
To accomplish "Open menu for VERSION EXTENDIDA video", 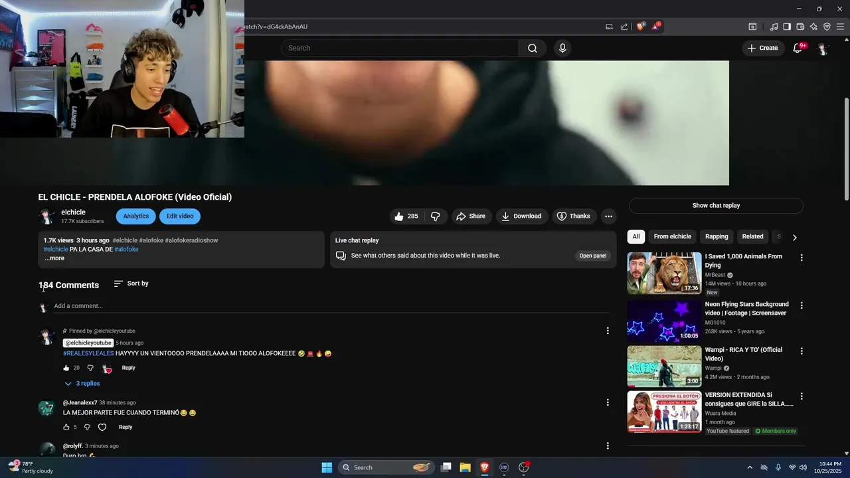I will [x=802, y=396].
